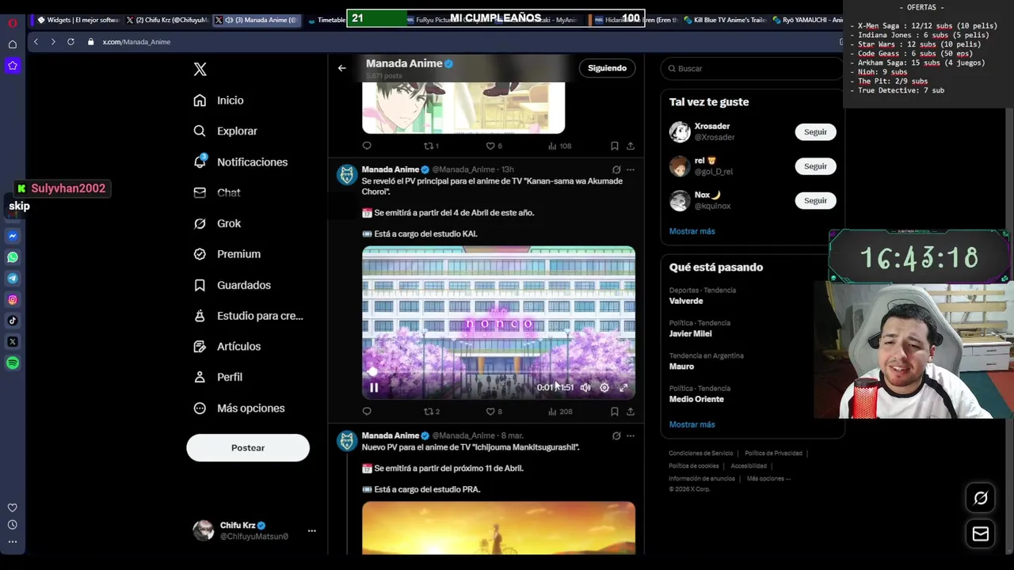Go to Explorar
Image resolution: width=1014 pixels, height=570 pixels.
pyautogui.click(x=226, y=131)
